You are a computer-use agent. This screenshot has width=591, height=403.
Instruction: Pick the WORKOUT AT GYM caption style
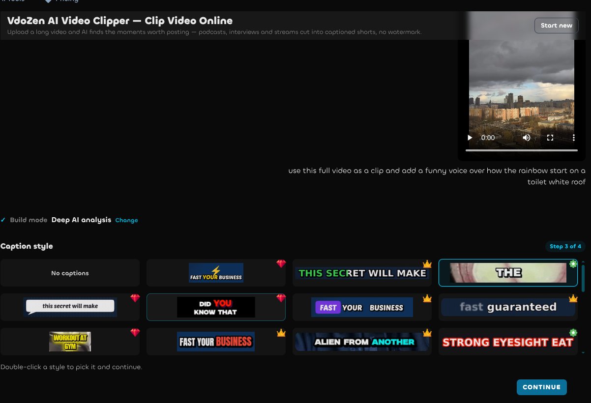(70, 342)
